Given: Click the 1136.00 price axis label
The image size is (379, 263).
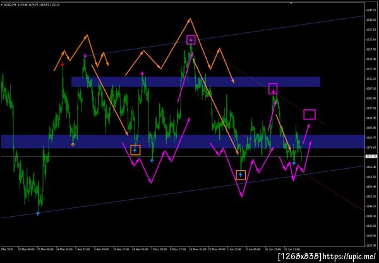Looking at the screenshot, I should click(371, 226).
